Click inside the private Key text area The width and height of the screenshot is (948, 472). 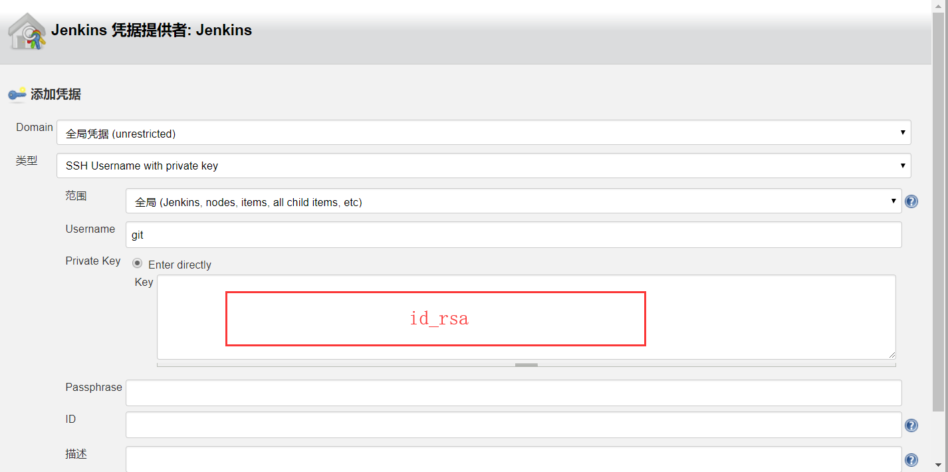527,317
